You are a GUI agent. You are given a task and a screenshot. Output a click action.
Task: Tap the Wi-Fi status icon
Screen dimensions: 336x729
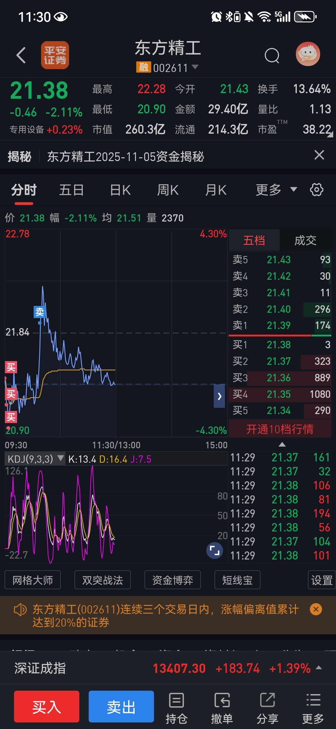click(265, 17)
